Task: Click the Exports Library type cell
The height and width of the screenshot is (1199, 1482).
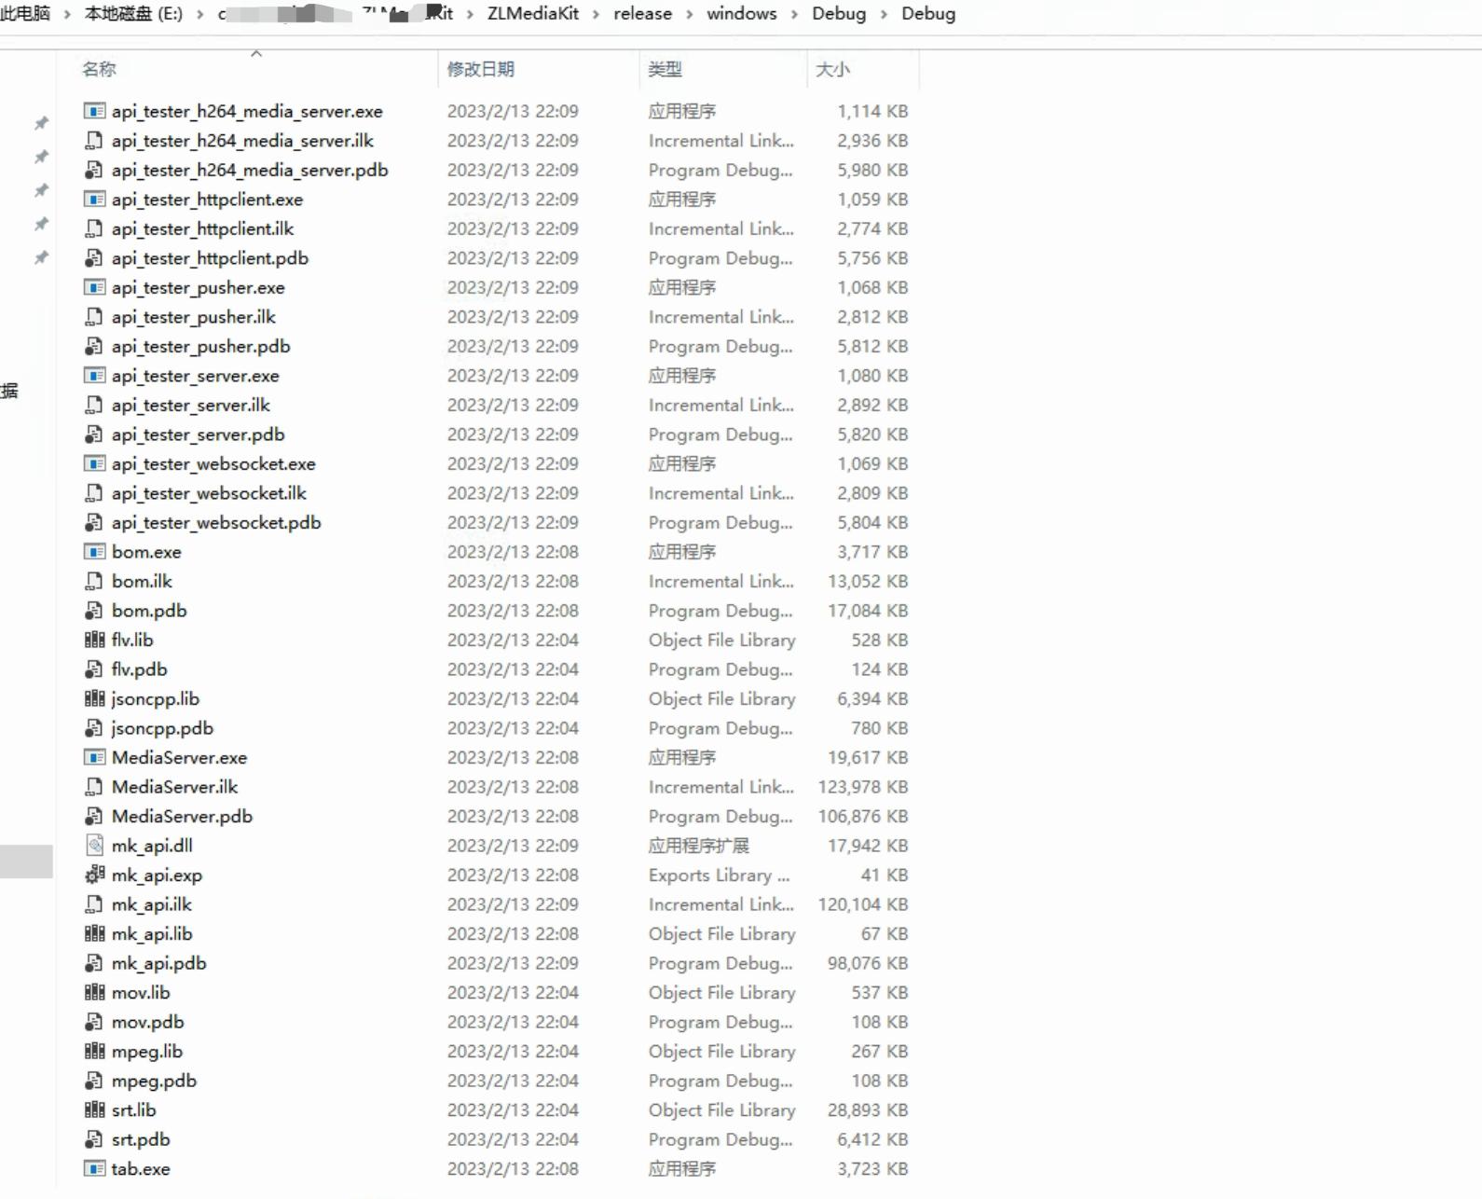Action: (720, 875)
